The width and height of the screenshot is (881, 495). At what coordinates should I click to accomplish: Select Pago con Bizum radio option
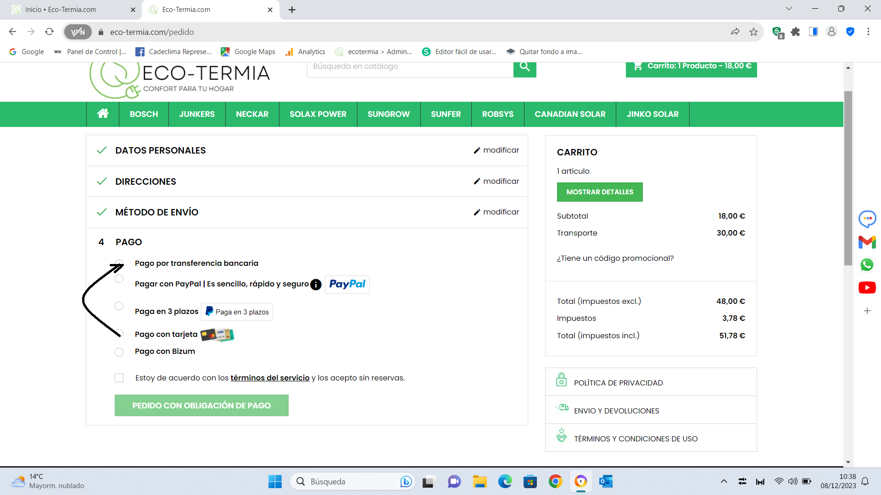pos(119,352)
